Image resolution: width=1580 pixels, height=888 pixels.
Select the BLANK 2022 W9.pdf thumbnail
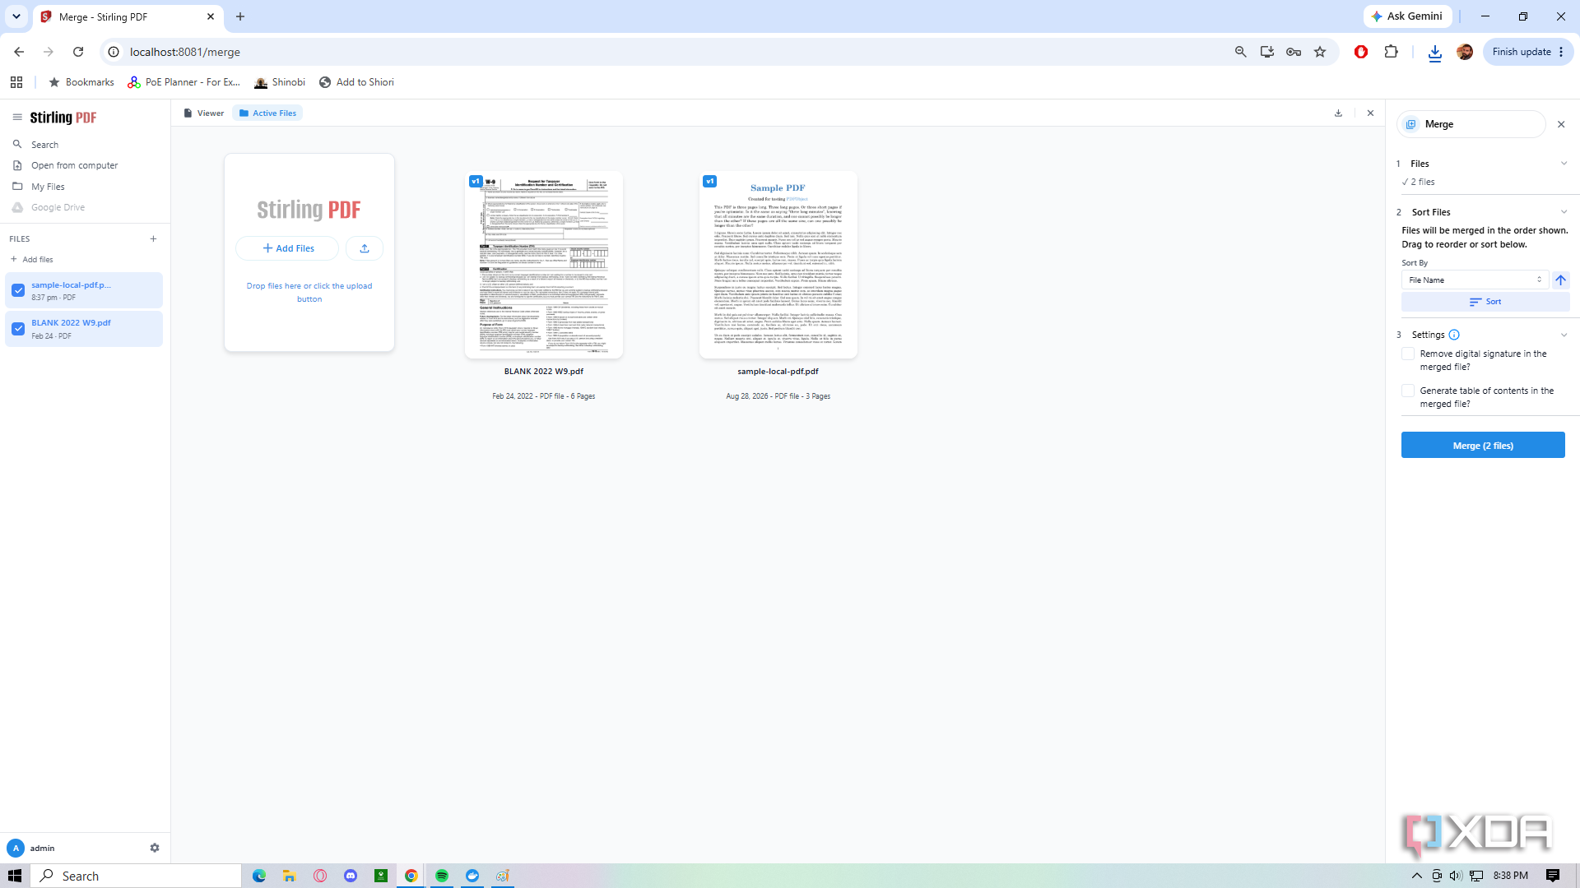pyautogui.click(x=544, y=265)
